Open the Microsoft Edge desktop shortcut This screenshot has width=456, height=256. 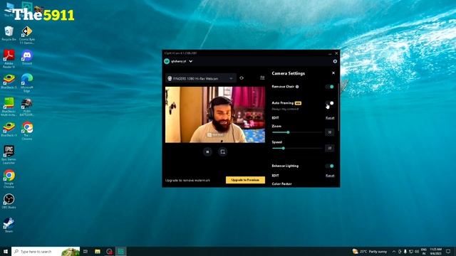27,83
